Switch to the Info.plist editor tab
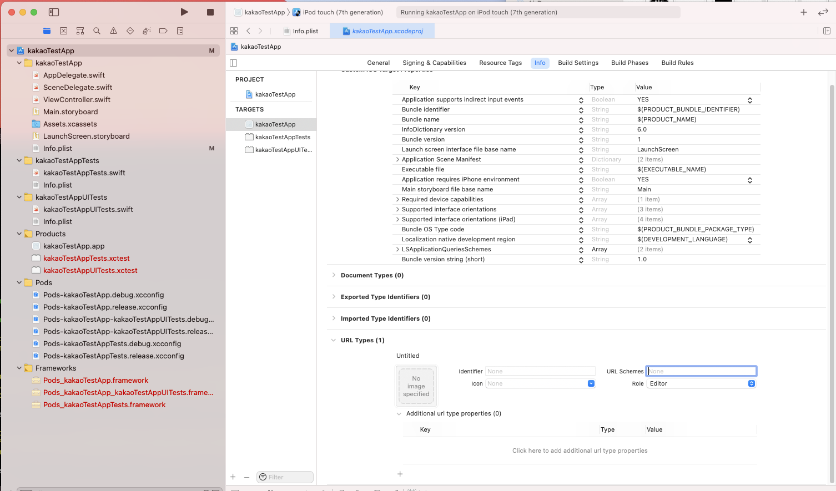Viewport: 836px width, 491px height. pyautogui.click(x=300, y=31)
